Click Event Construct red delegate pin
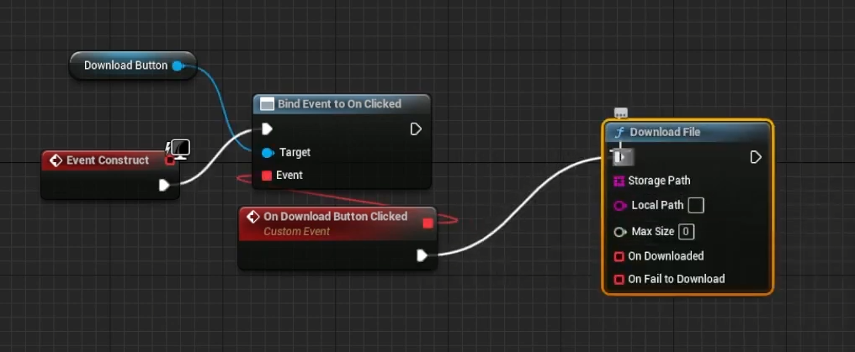The width and height of the screenshot is (855, 352). 170,160
